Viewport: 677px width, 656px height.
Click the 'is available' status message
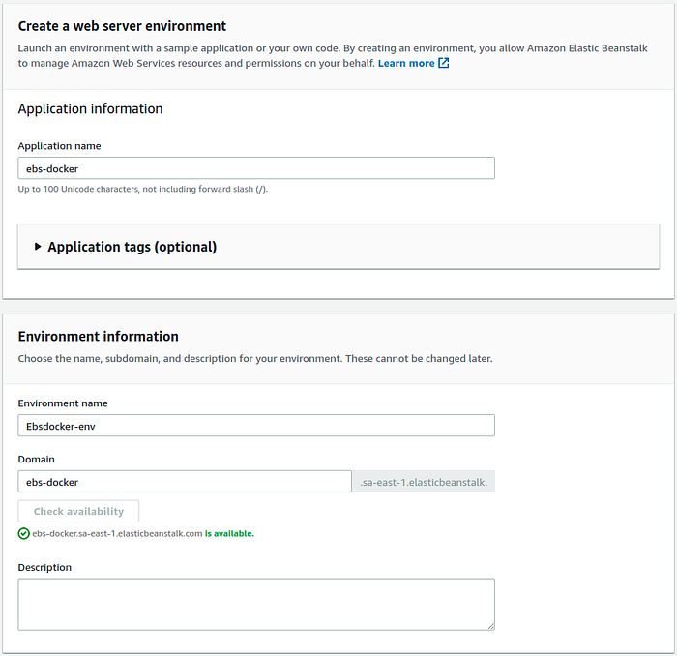229,533
